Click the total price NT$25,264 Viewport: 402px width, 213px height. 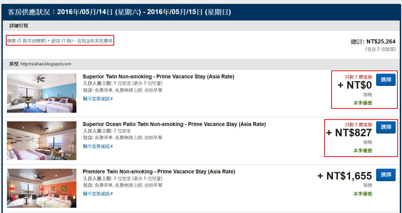click(381, 42)
